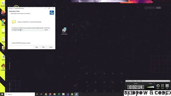Select the monkey desktop shortcut icon
This screenshot has width=171, height=96.
3,67
